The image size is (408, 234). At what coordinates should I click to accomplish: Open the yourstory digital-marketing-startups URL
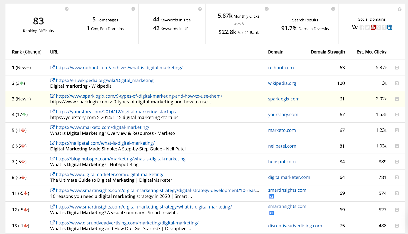[116, 112]
